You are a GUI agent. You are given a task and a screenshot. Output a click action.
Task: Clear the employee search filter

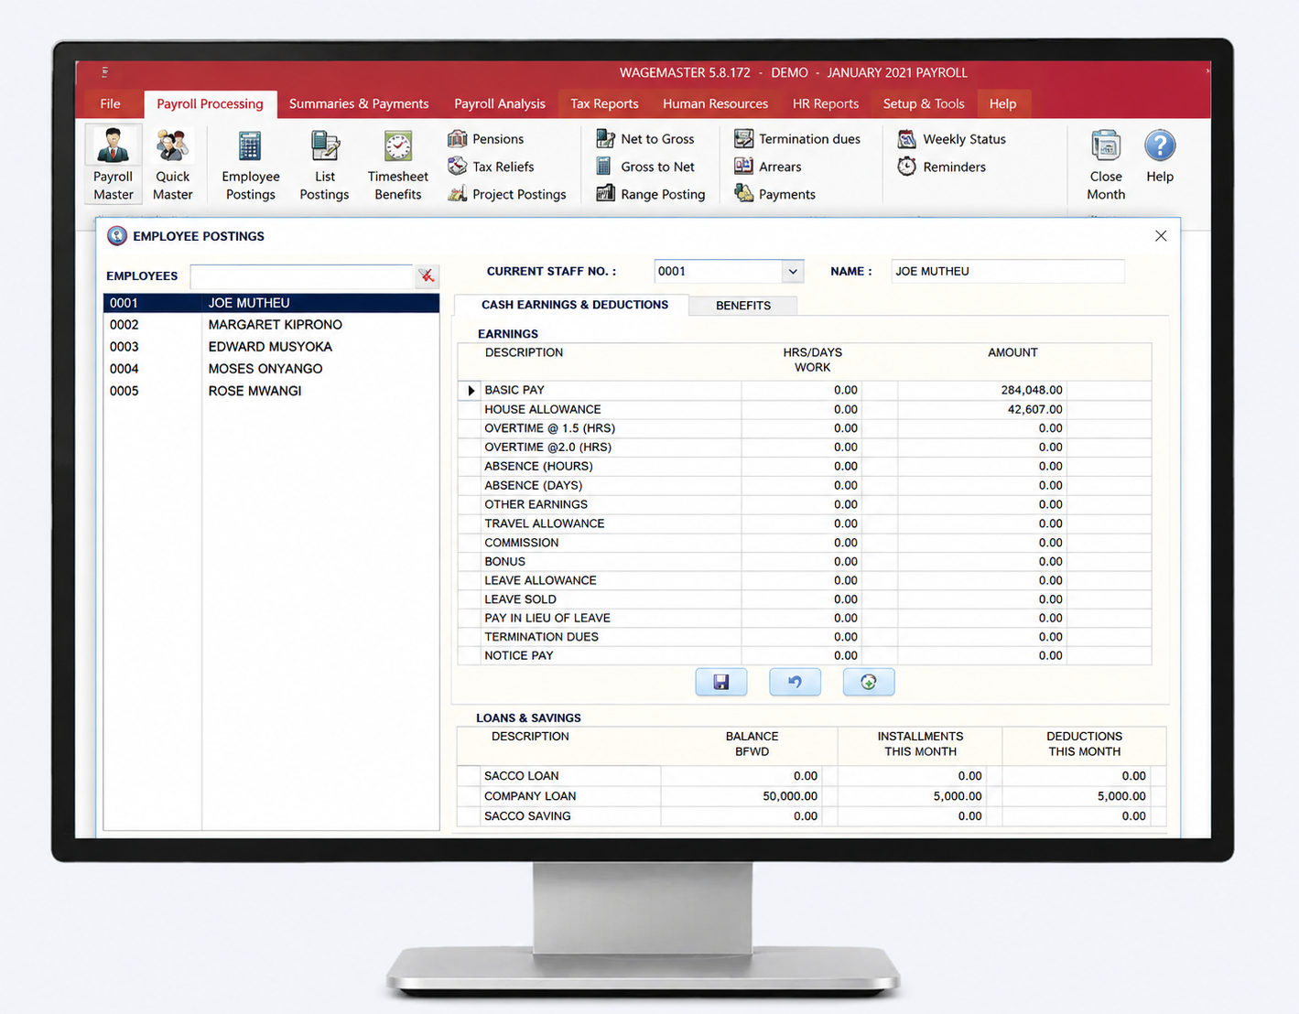[427, 275]
